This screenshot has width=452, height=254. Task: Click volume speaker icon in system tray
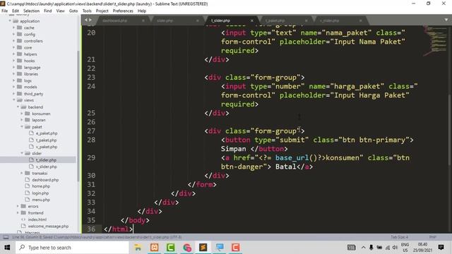tap(395, 248)
